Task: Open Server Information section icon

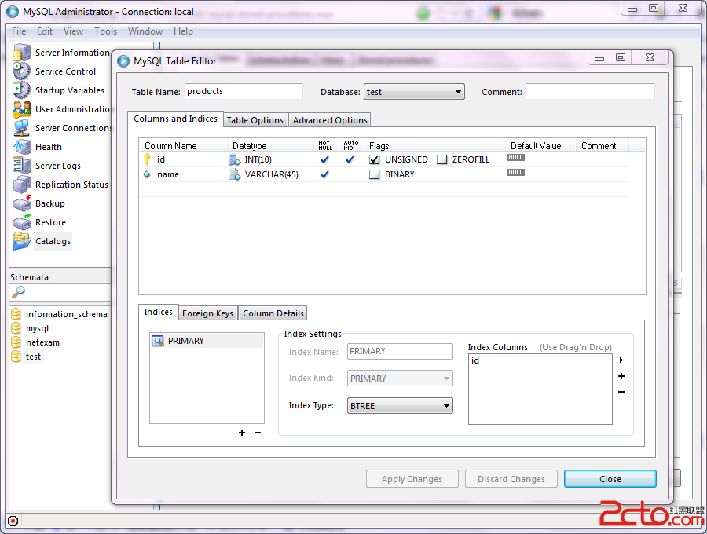Action: tap(21, 53)
